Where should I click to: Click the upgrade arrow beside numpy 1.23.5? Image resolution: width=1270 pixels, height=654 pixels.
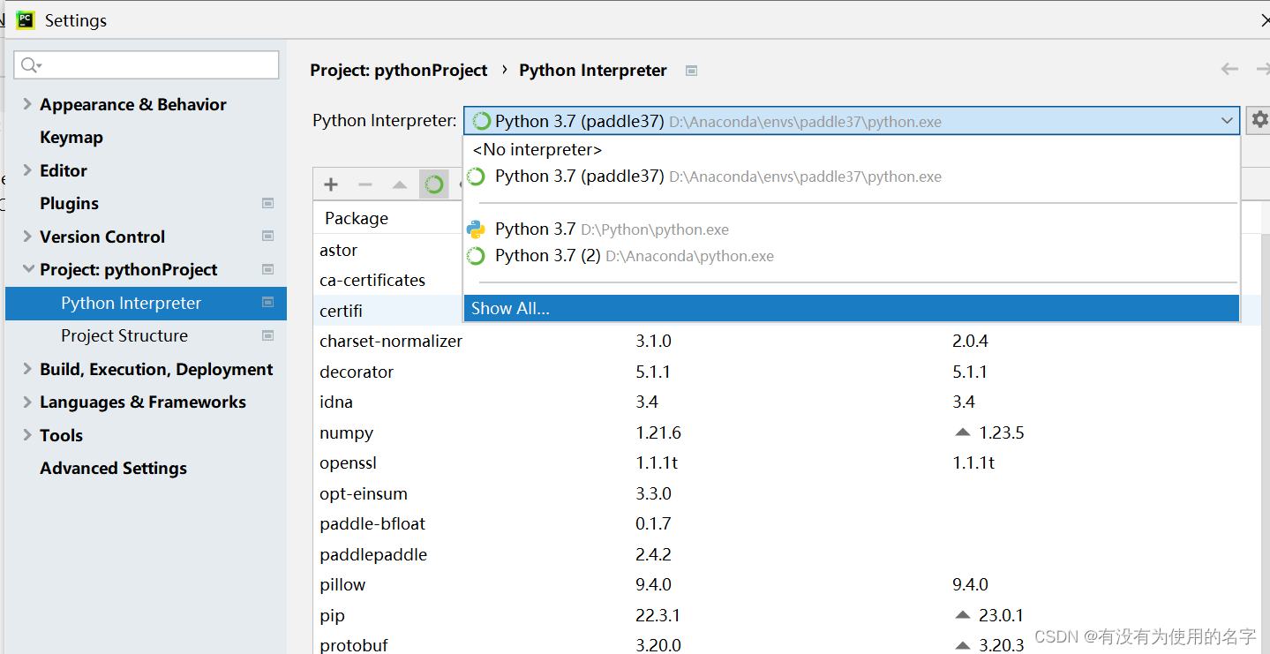[x=962, y=432]
